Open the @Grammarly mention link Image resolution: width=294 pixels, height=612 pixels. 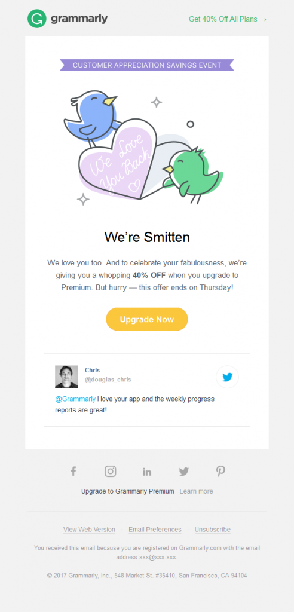(x=75, y=399)
